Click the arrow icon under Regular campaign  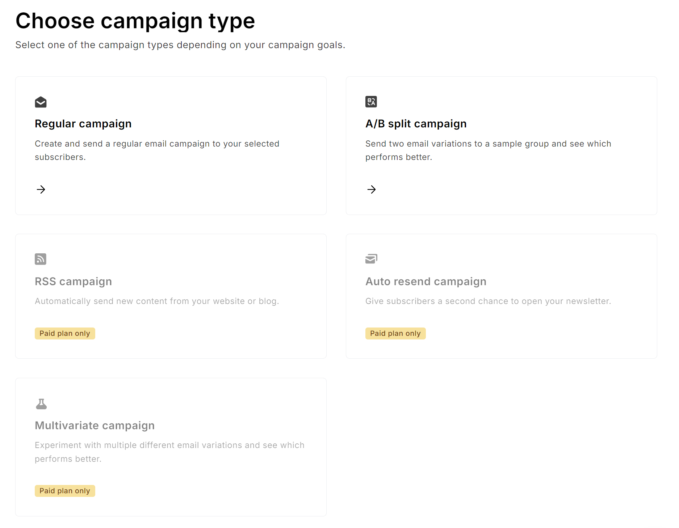(41, 189)
